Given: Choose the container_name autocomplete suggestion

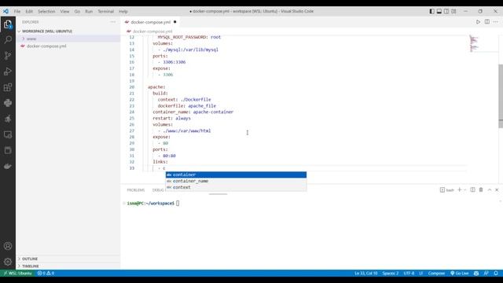Looking at the screenshot, I should (x=236, y=181).
